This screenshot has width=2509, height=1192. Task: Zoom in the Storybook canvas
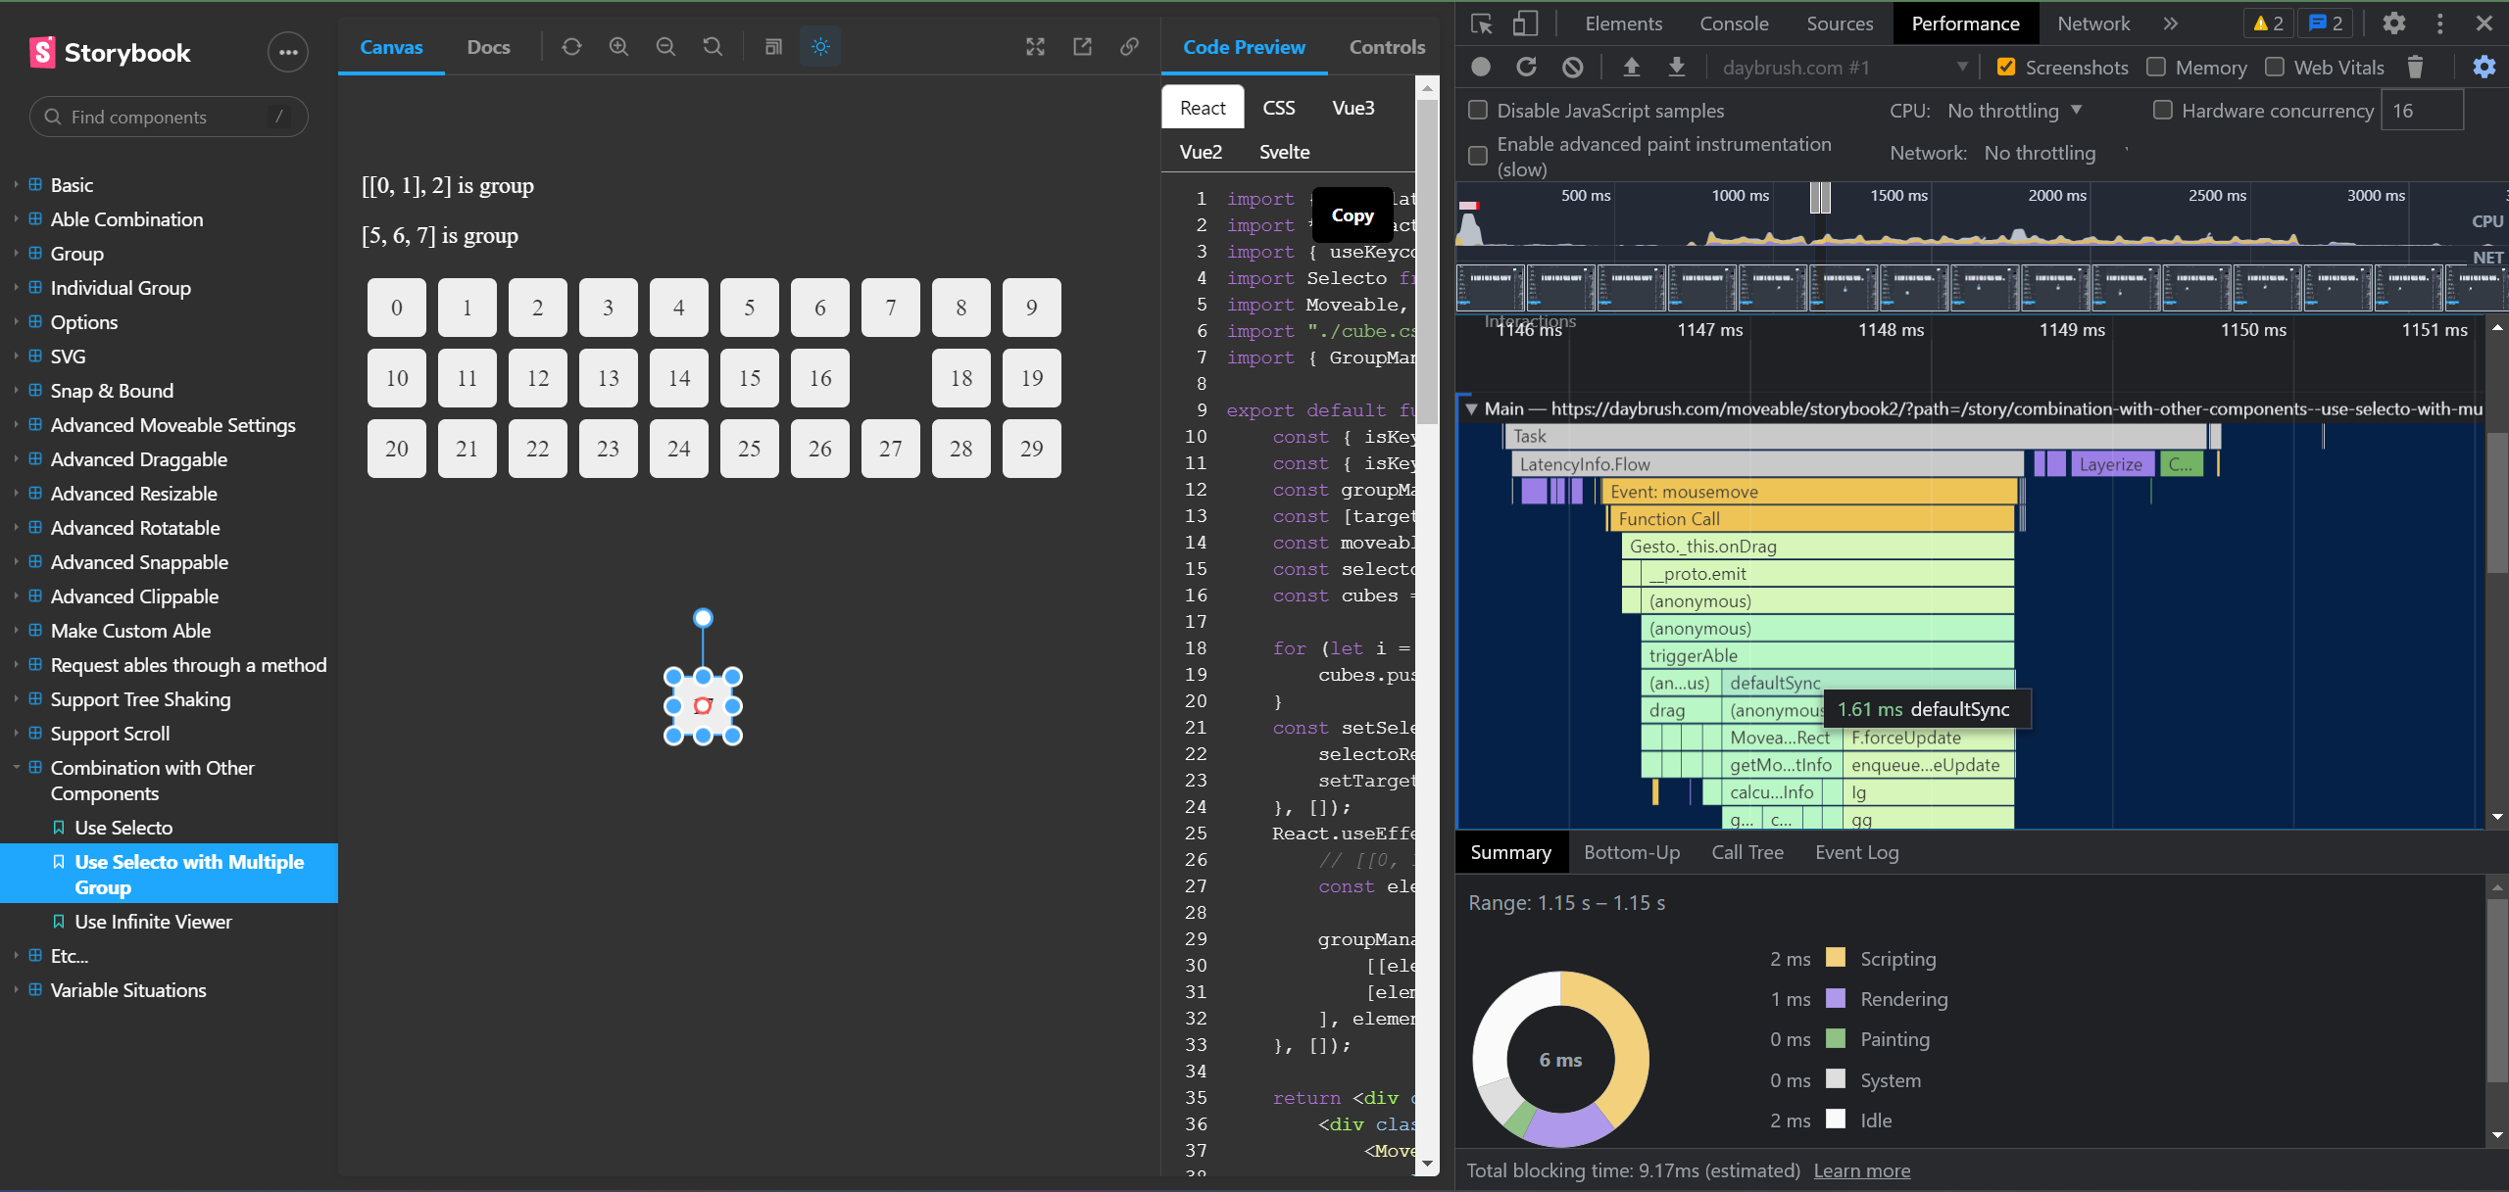click(x=618, y=46)
